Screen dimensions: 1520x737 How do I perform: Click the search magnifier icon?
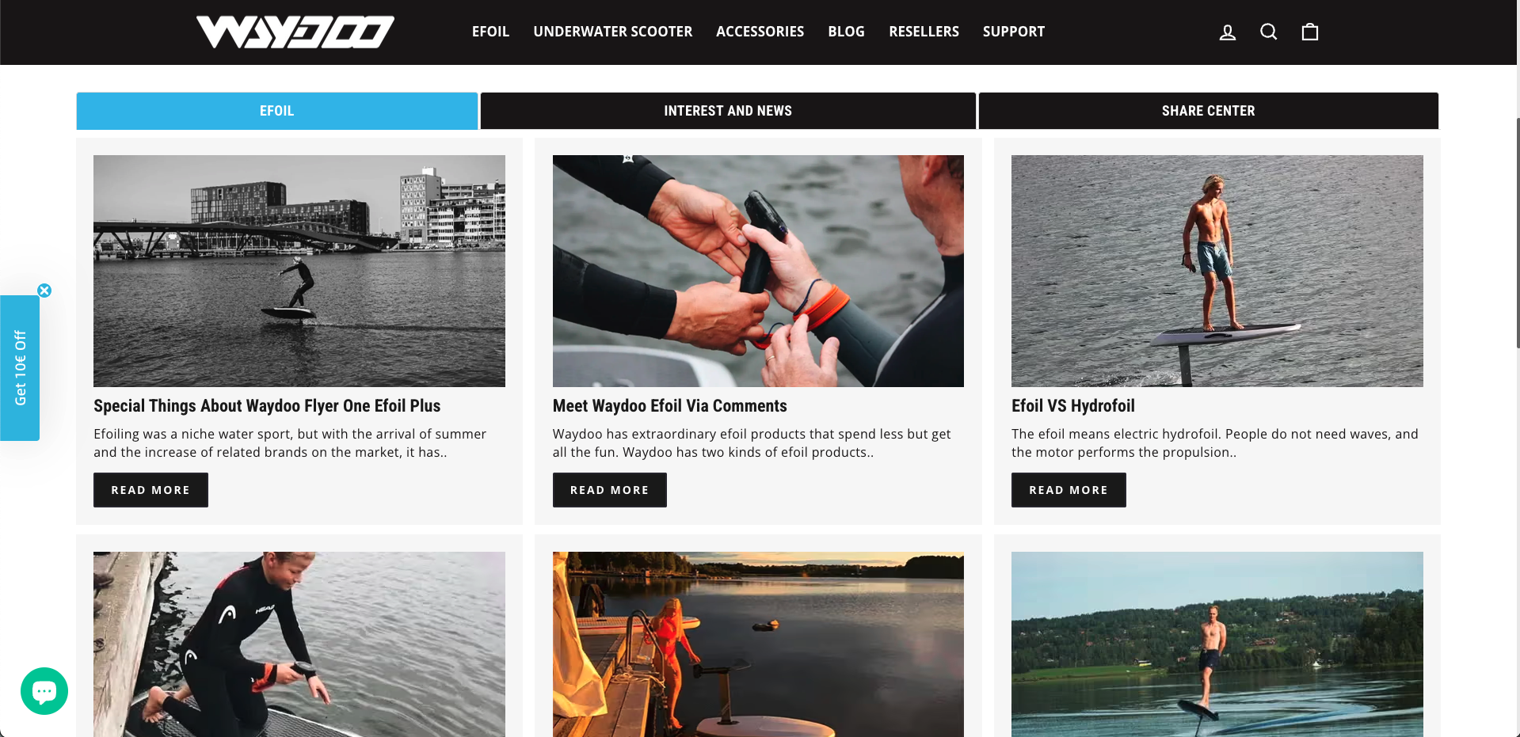coord(1268,32)
